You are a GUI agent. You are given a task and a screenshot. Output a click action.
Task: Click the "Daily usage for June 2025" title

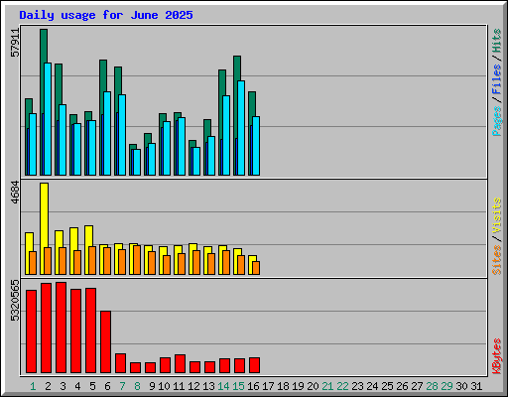(x=106, y=15)
